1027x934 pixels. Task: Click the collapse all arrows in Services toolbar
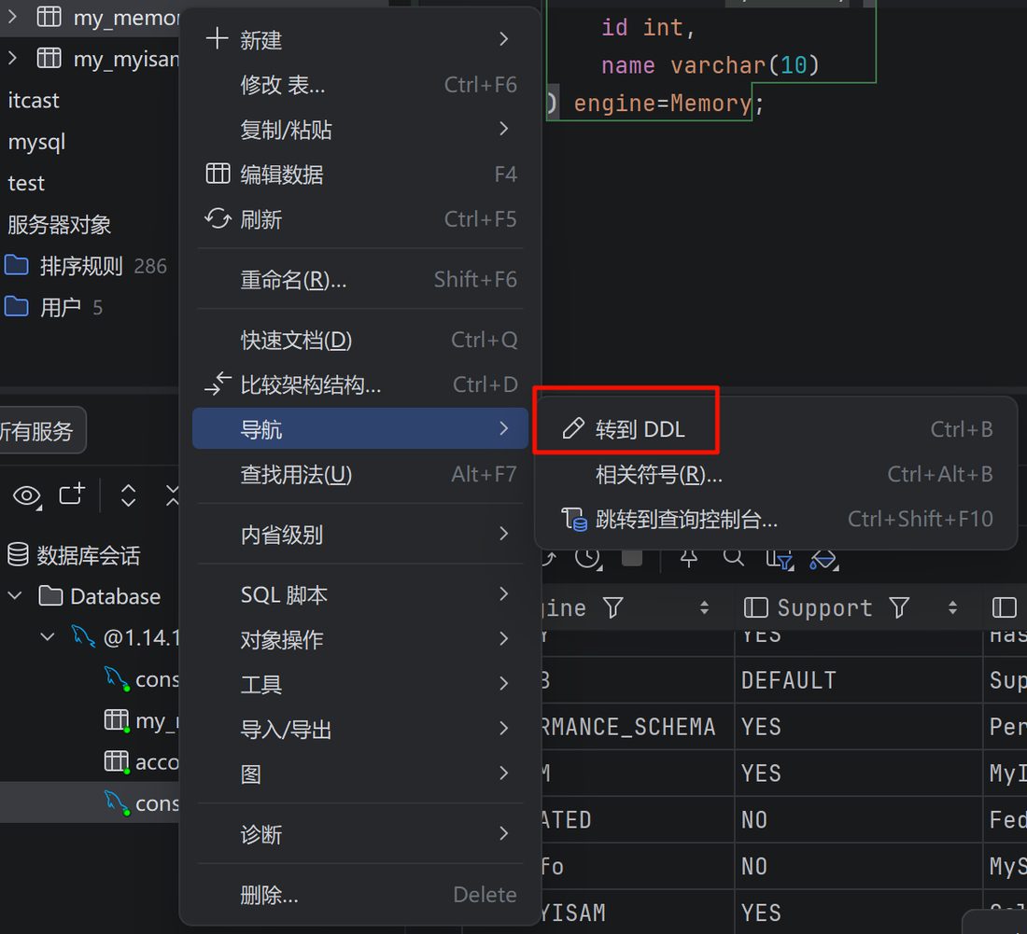pos(173,495)
